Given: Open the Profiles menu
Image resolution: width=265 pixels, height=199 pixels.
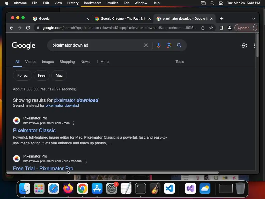Looking at the screenshot, I should [x=112, y=3].
